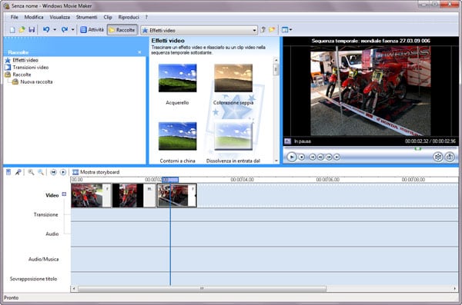Stop the preview playback
462x305 pixels.
[x=301, y=157]
